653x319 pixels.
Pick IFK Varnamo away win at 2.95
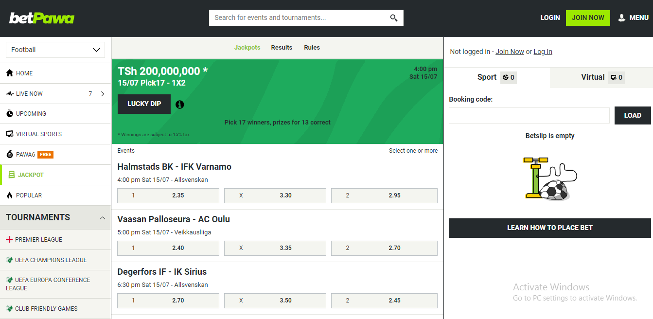tap(384, 195)
